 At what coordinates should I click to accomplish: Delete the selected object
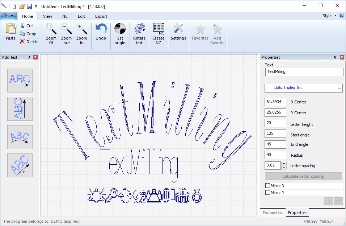tap(29, 42)
